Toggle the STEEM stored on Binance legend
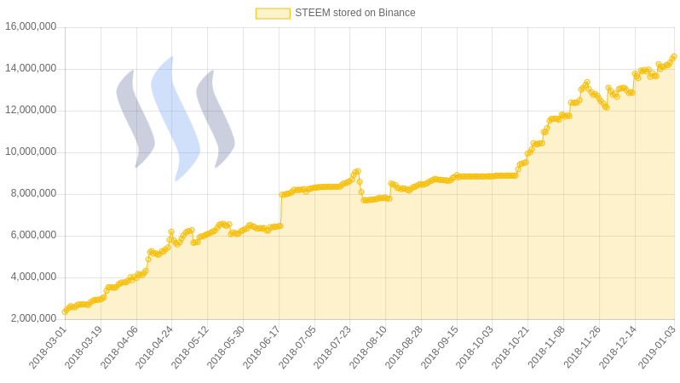Viewport: 680px width, 383px height. coord(335,13)
